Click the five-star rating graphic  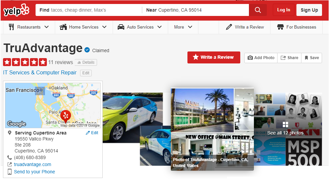point(25,62)
